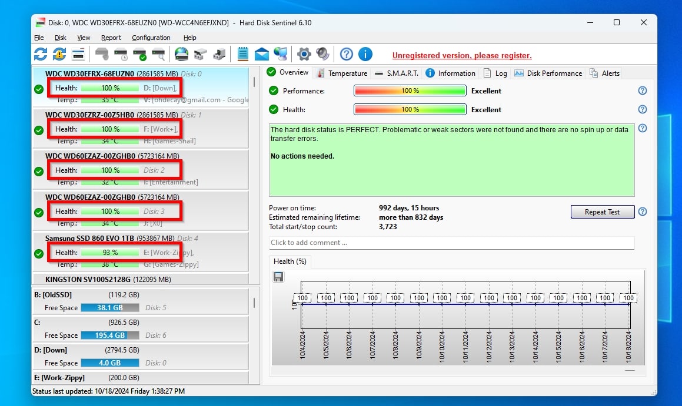Click the disk with clock toolbar icon
The image size is (682, 406).
pos(121,55)
